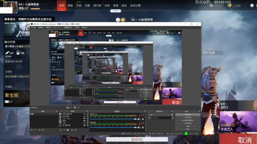Toggle visibility of 图像 source

pos(84,121)
